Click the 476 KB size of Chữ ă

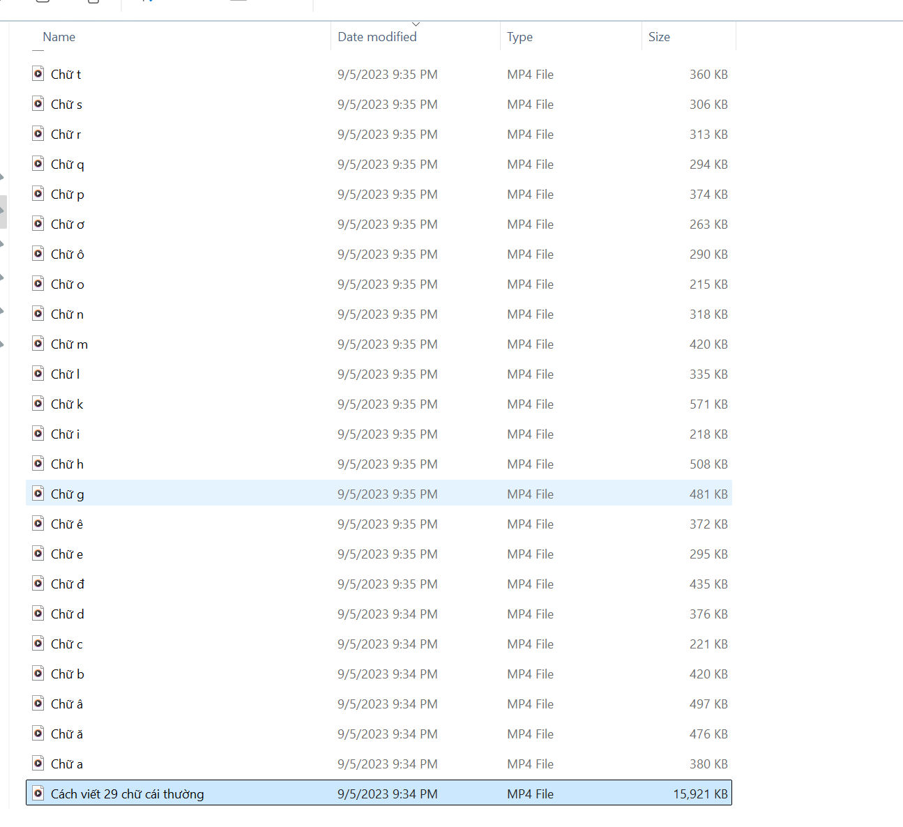click(708, 734)
